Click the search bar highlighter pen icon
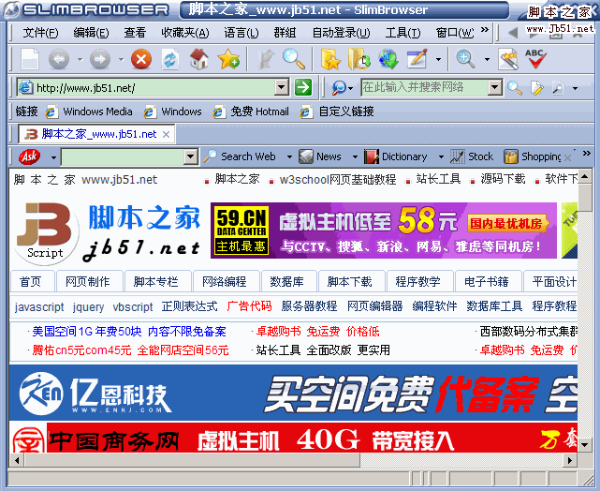Image resolution: width=600 pixels, height=491 pixels. pos(537,88)
